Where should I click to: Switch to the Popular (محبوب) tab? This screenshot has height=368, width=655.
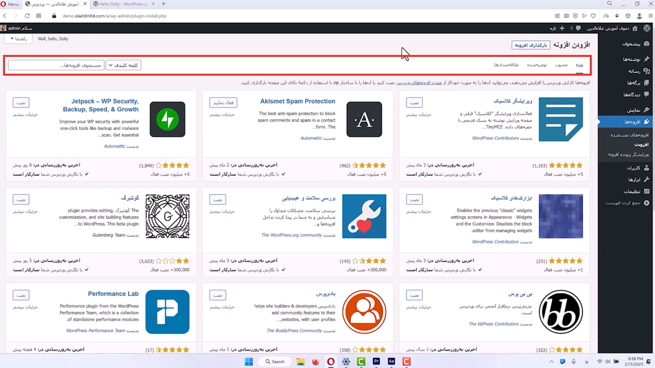tap(561, 65)
